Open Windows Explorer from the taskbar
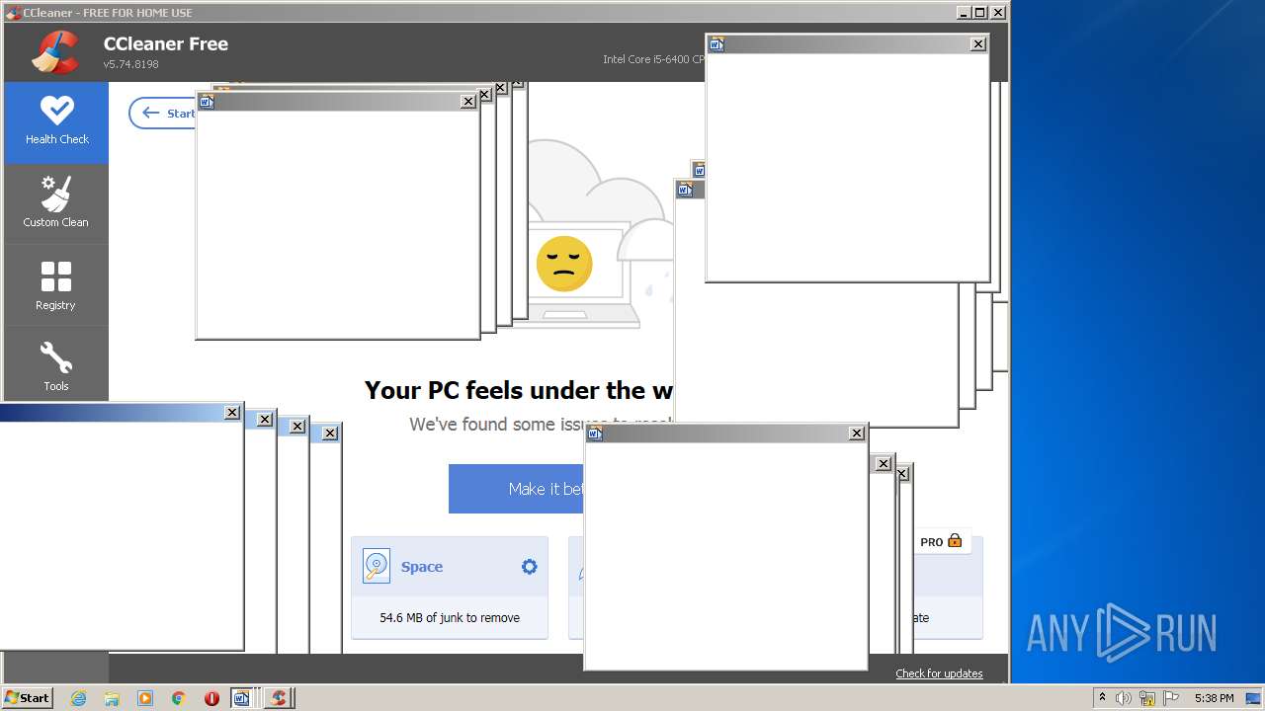The width and height of the screenshot is (1265, 711). [112, 698]
